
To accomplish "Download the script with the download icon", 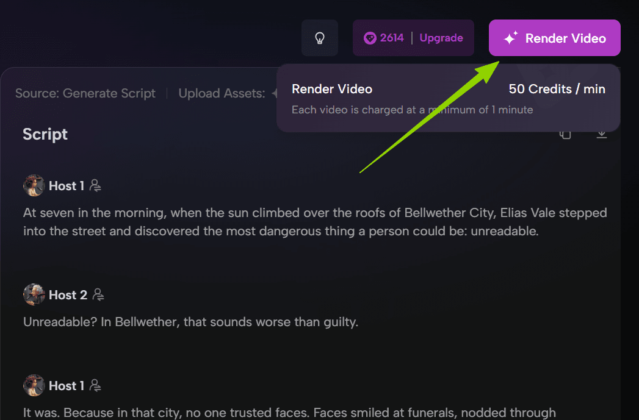I will pyautogui.click(x=602, y=134).
